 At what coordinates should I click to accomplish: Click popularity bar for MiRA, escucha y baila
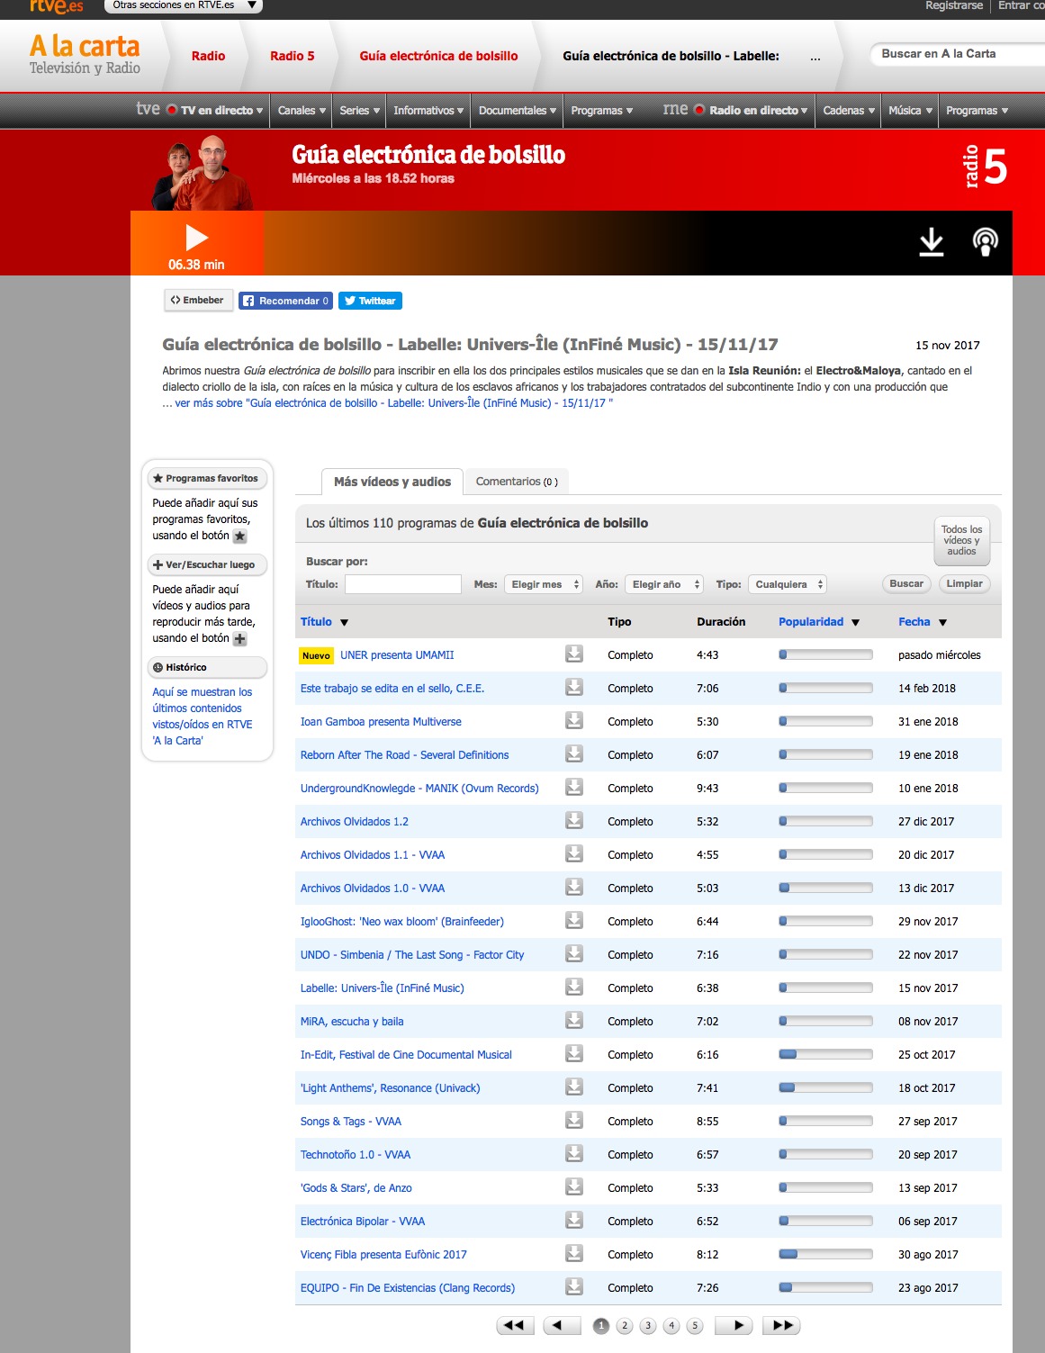click(x=825, y=1021)
